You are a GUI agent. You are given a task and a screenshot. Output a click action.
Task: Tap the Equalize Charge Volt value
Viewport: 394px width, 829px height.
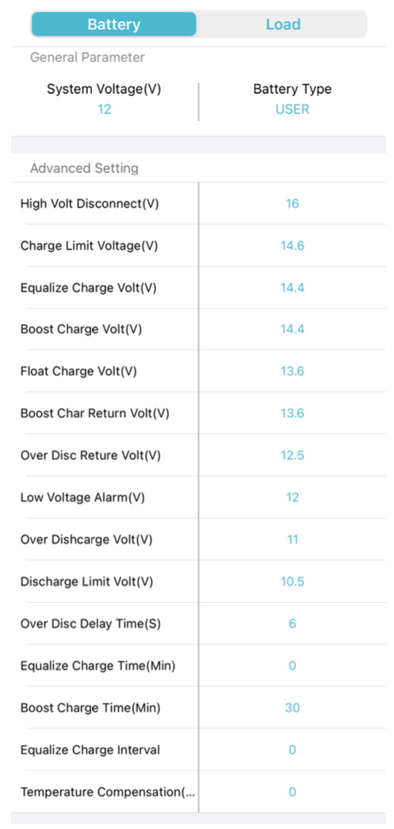pos(292,288)
